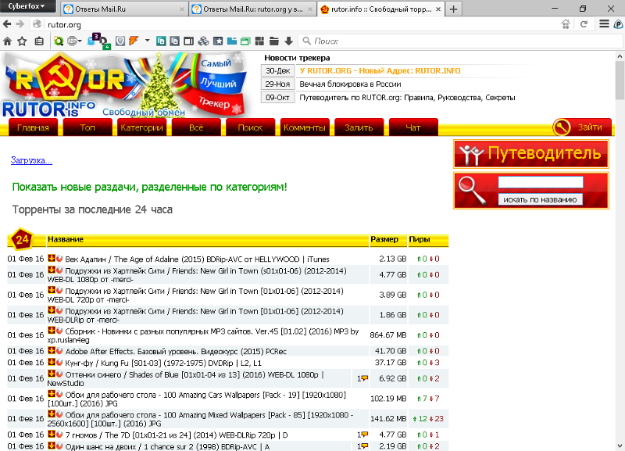Image resolution: width=625 pixels, height=451 pixels.
Task: Click the green magnifier extension icon
Action: click(x=59, y=41)
